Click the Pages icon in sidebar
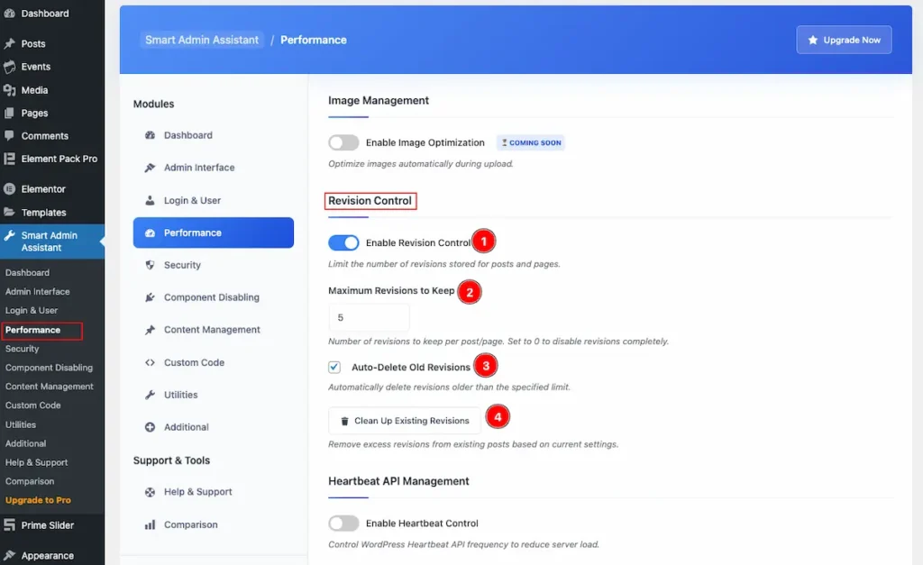The height and width of the screenshot is (565, 923). coord(9,113)
